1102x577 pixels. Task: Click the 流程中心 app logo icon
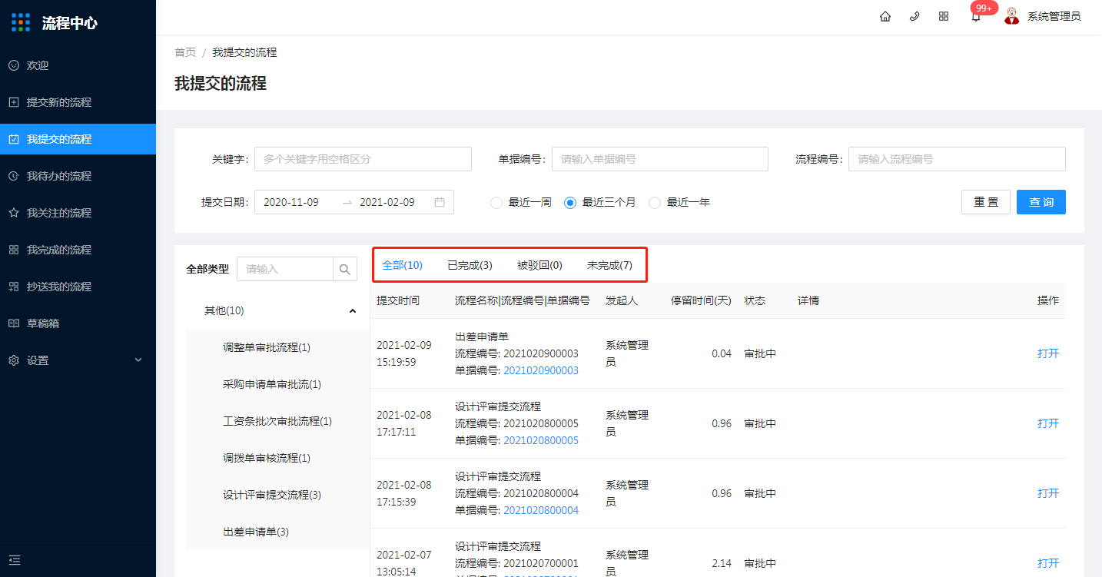(21, 22)
